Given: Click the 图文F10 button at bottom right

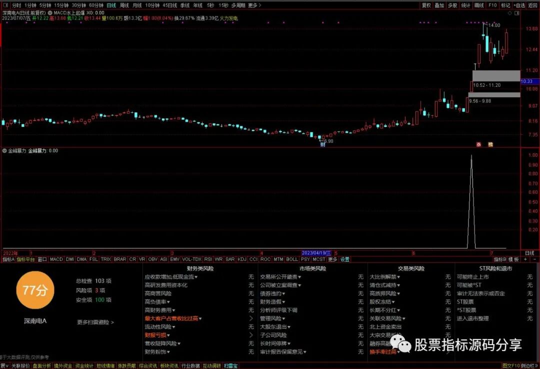Looking at the screenshot, I should point(510,366).
